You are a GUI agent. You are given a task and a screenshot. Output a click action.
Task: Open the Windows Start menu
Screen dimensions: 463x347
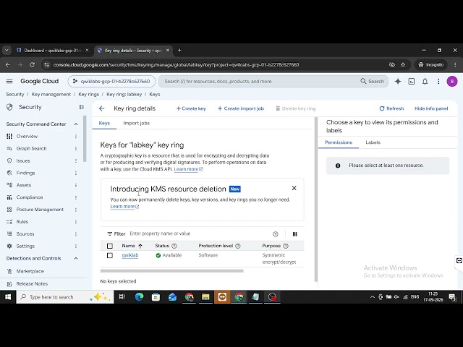8,297
